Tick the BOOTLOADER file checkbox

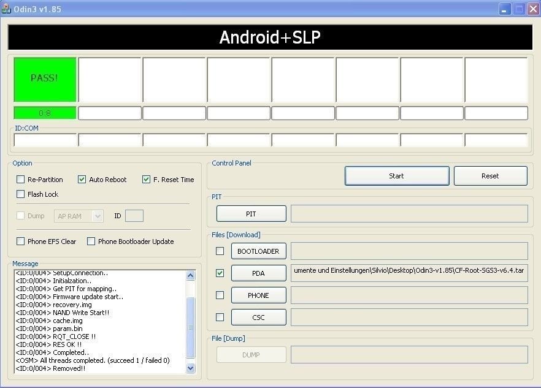[x=220, y=251]
